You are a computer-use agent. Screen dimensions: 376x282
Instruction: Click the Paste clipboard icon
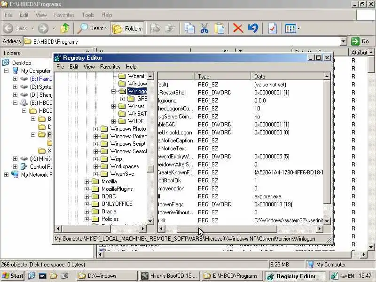point(219,28)
